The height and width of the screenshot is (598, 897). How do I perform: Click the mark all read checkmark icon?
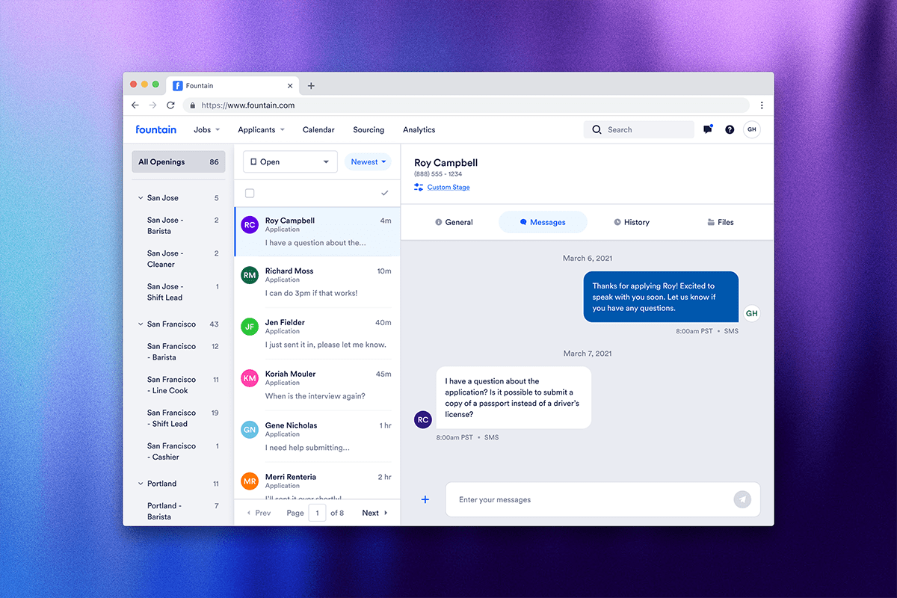click(385, 193)
